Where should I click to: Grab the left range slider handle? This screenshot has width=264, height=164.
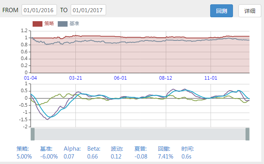[x=33, y=134]
